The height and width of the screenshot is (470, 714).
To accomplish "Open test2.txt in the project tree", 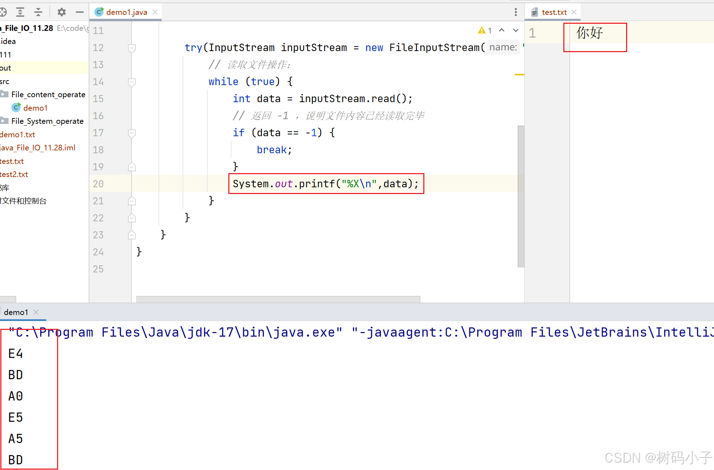I will pyautogui.click(x=14, y=175).
